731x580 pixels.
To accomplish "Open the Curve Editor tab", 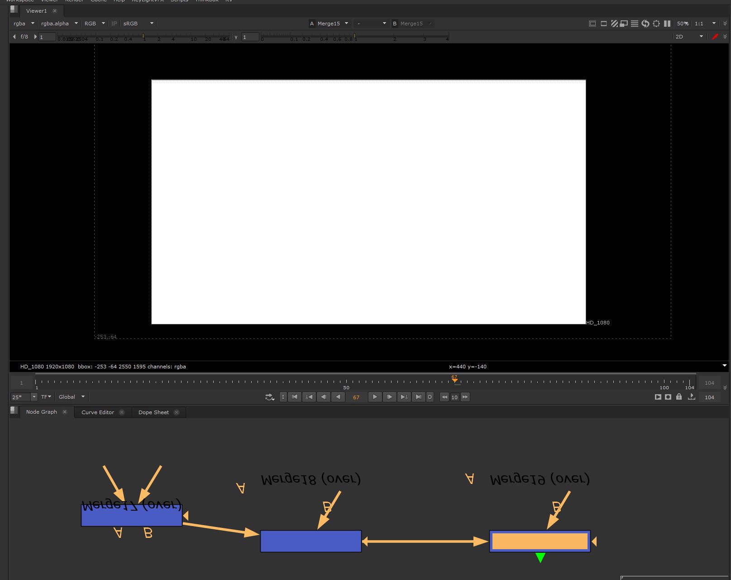I will click(x=98, y=412).
